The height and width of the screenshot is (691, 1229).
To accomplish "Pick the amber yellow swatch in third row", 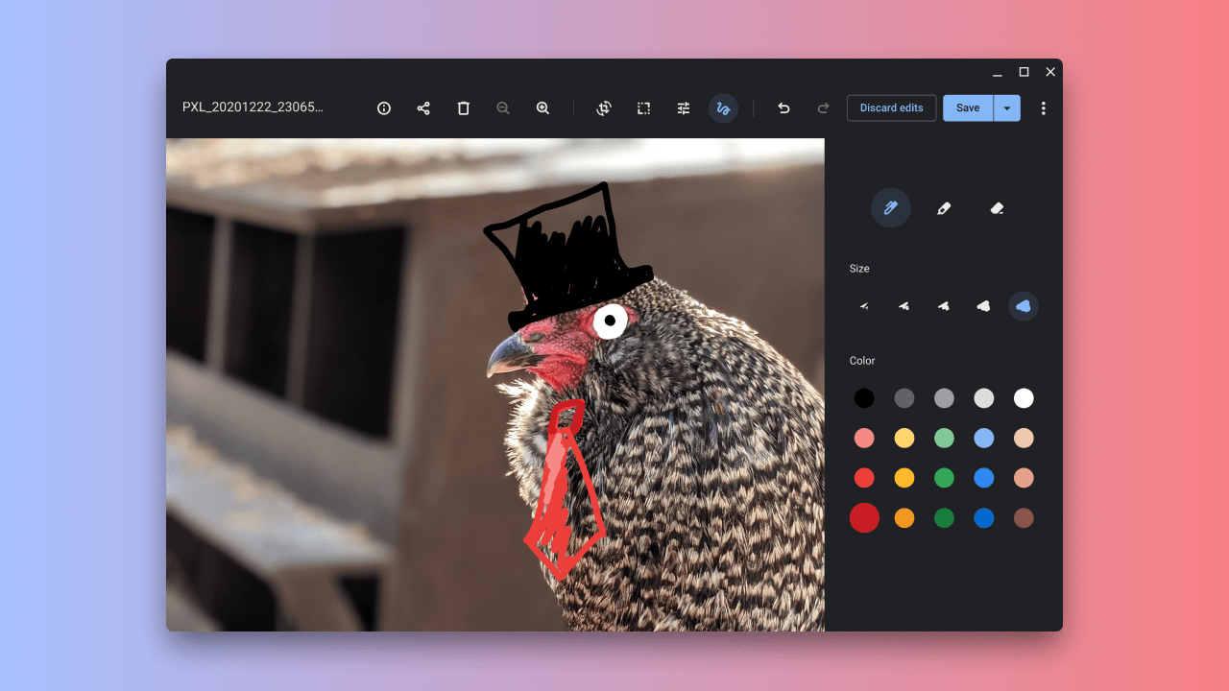I will [x=904, y=478].
